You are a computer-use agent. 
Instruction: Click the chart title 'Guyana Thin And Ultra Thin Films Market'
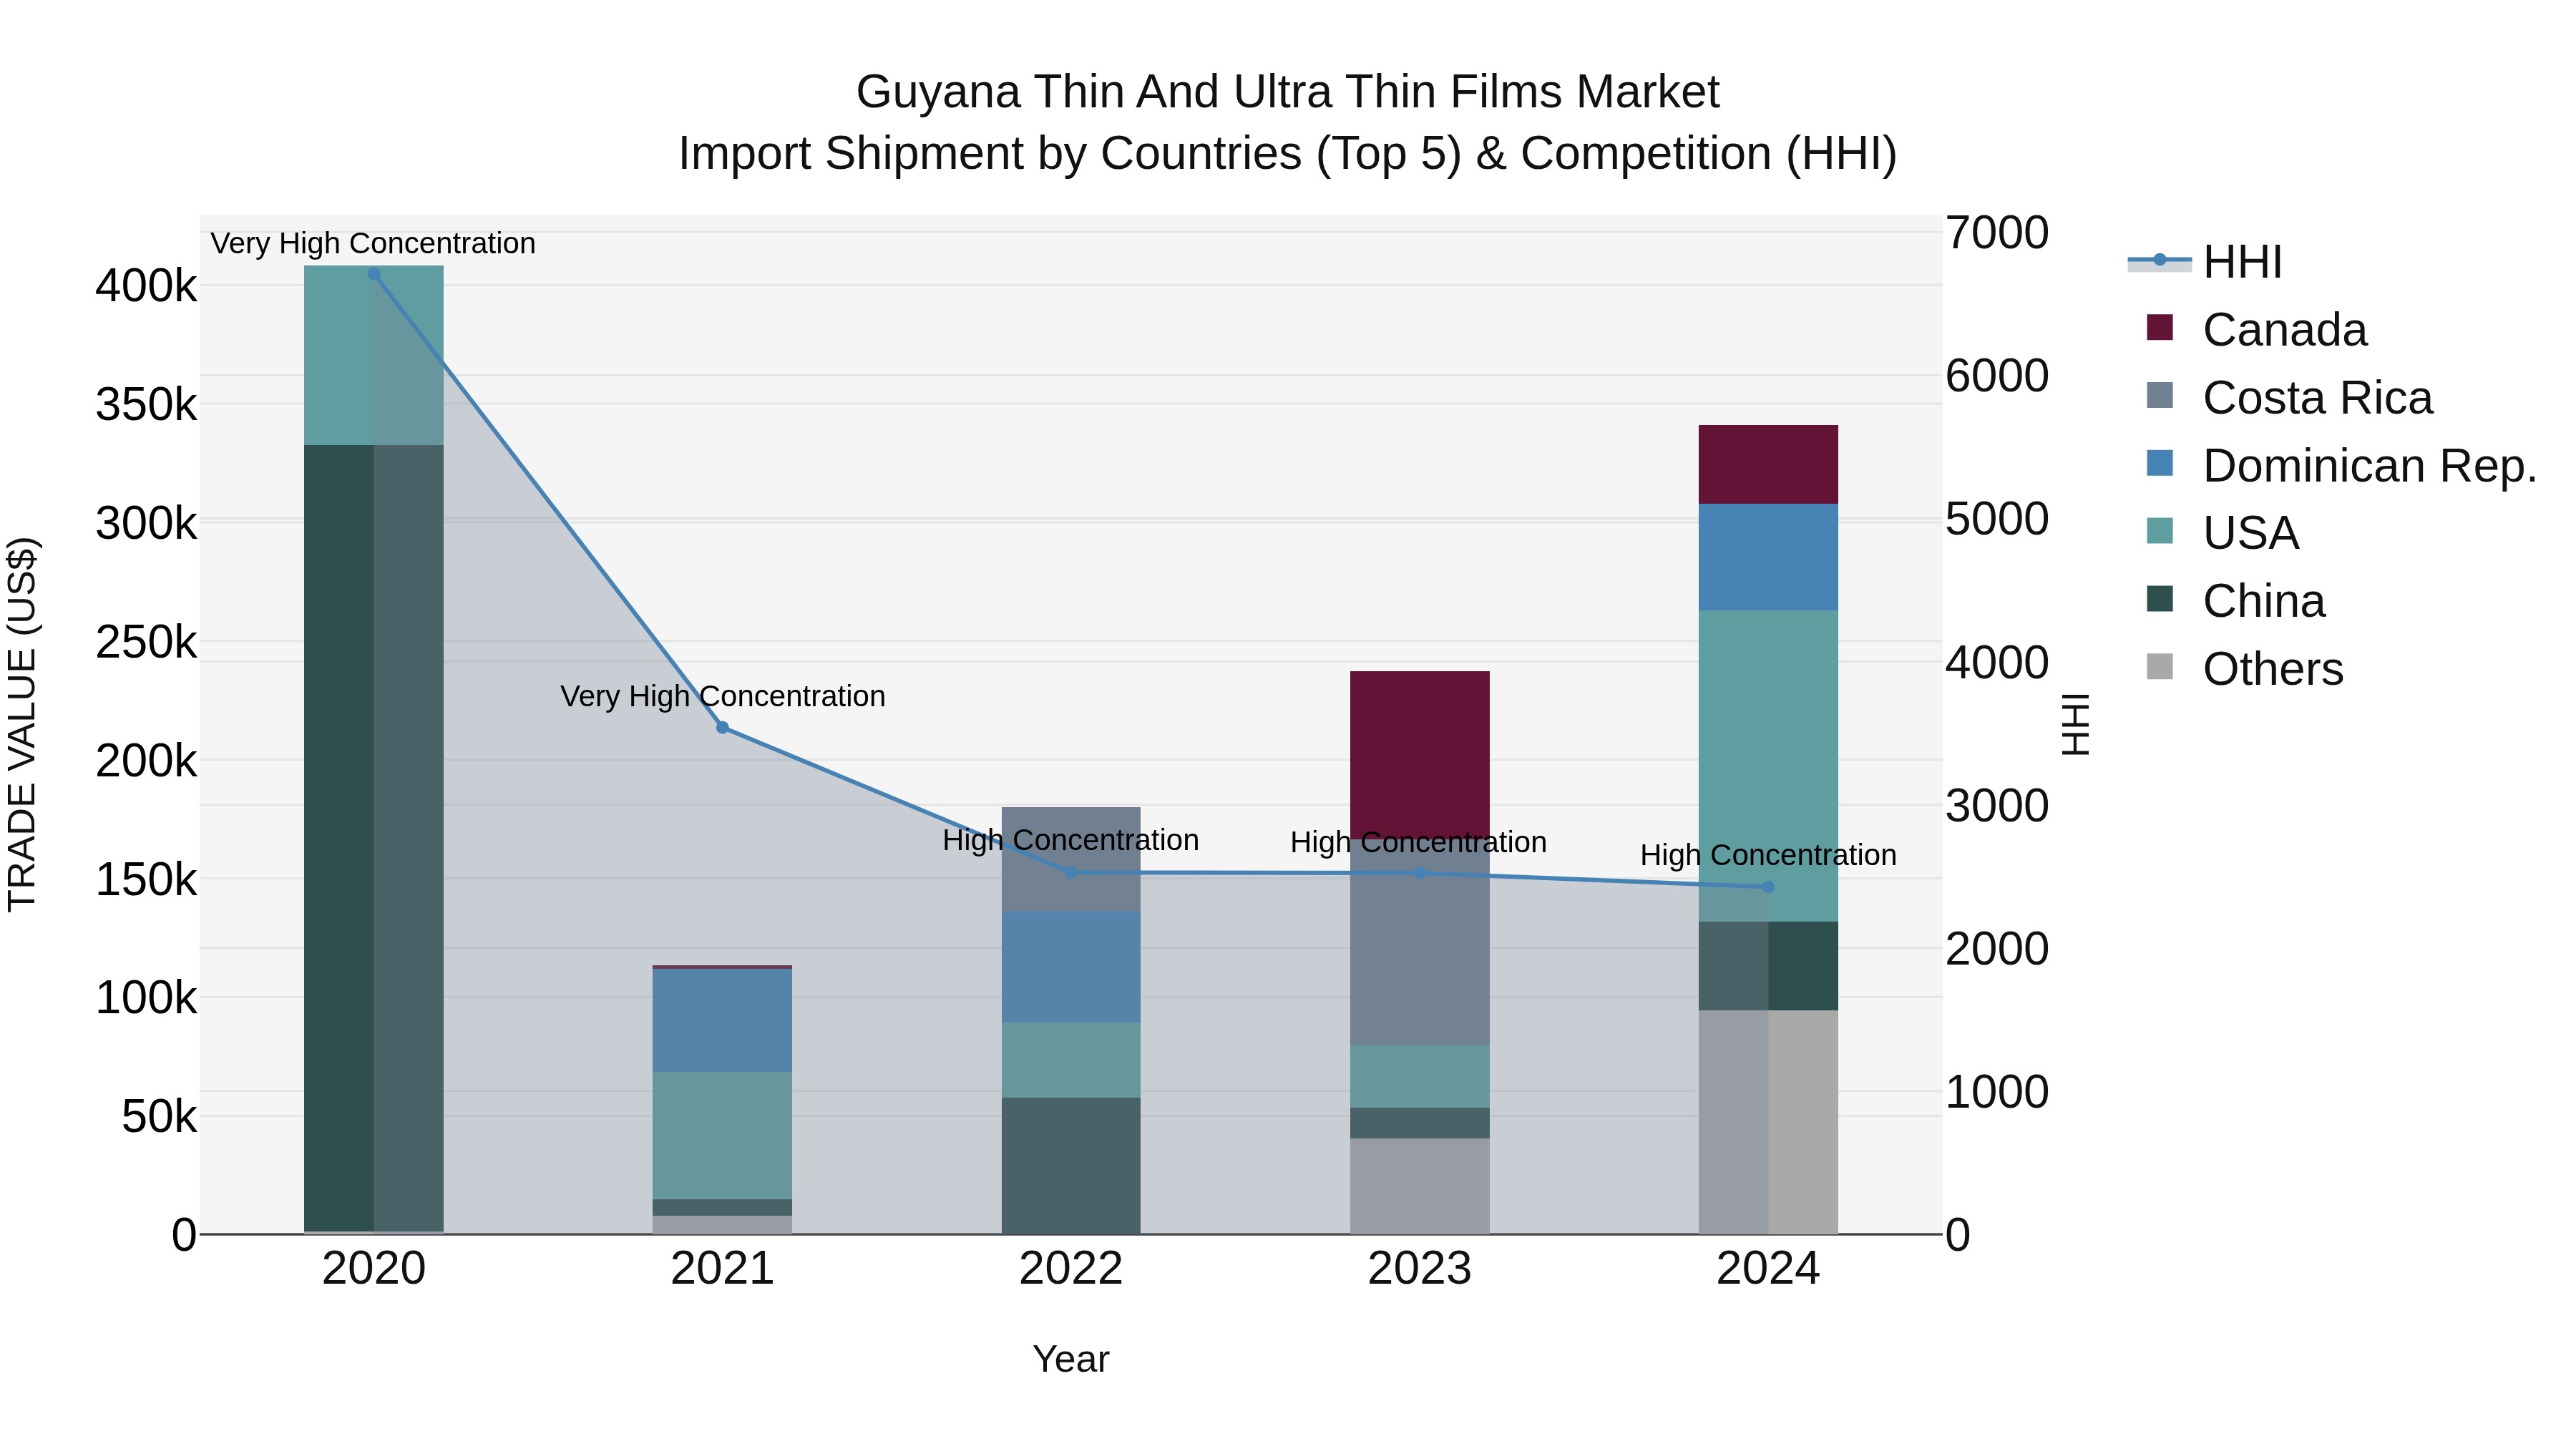click(x=1288, y=92)
